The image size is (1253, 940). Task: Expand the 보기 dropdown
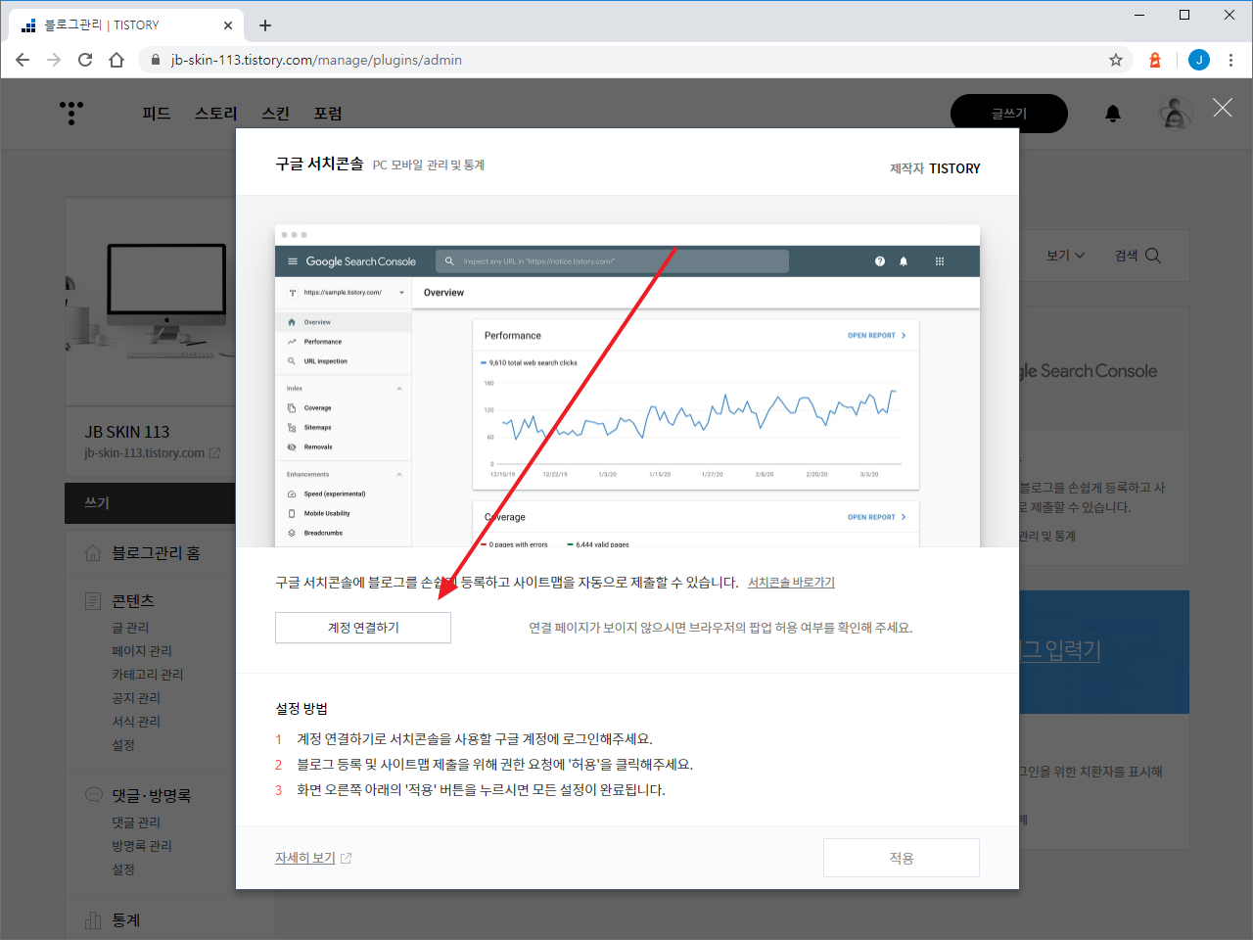coord(1066,256)
